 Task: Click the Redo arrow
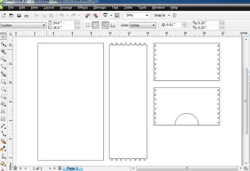click(x=73, y=15)
